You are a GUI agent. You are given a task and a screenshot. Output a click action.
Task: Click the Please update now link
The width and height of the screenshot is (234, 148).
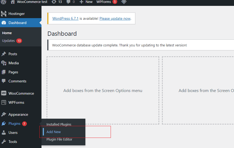(115, 18)
